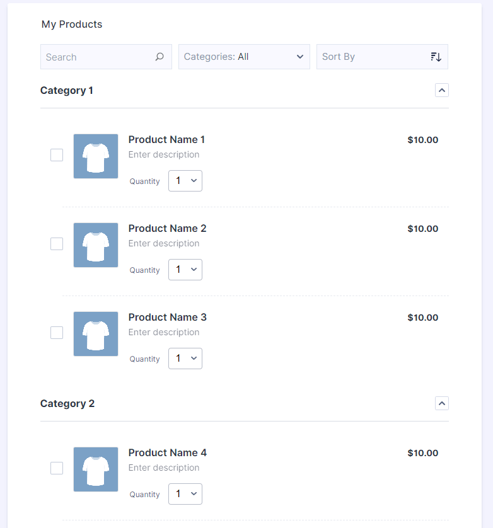Click the Category 2 heading
This screenshot has width=493, height=528.
(67, 404)
